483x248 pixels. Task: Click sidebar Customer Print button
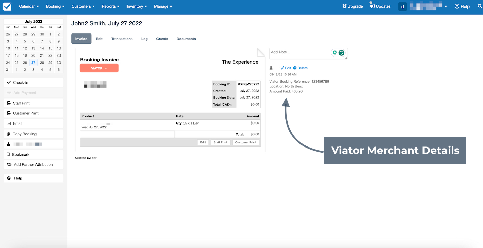(33, 113)
